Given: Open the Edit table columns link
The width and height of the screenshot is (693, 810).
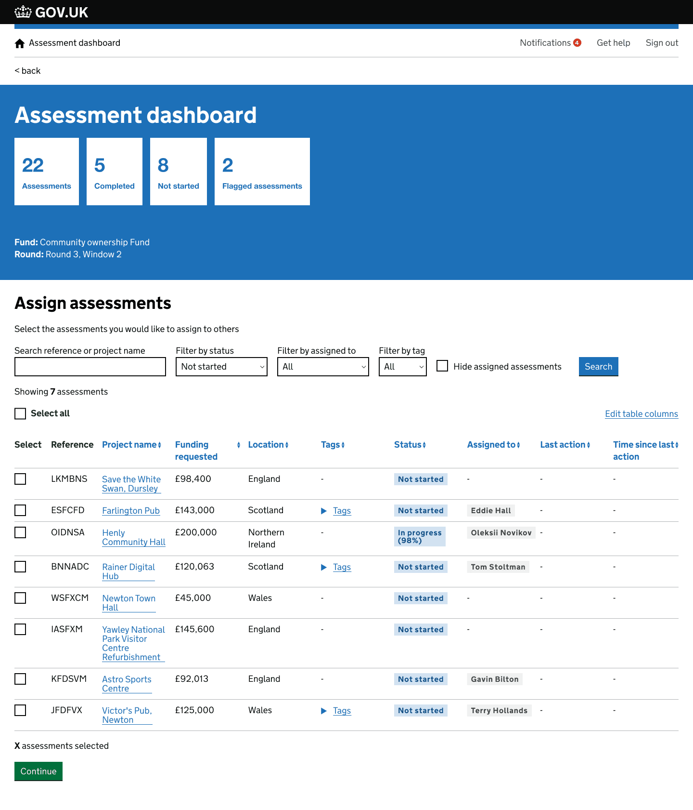Looking at the screenshot, I should tap(641, 414).
